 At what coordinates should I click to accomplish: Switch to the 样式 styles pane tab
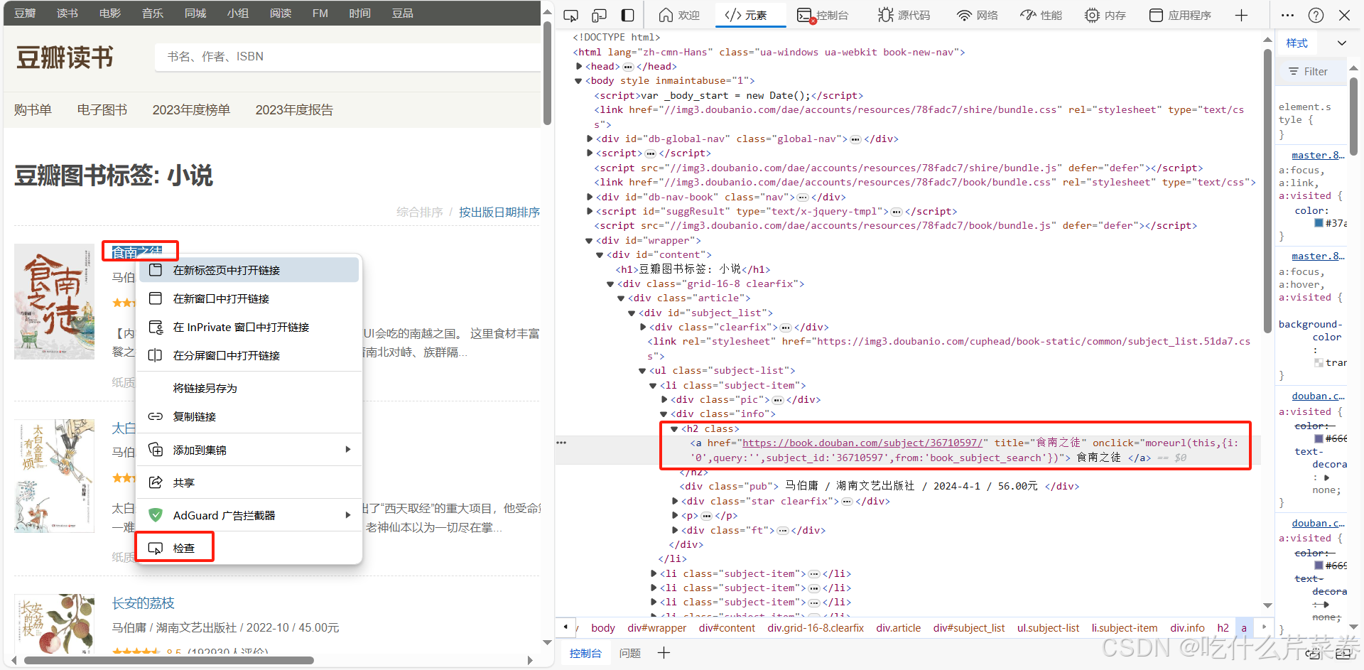coord(1297,43)
